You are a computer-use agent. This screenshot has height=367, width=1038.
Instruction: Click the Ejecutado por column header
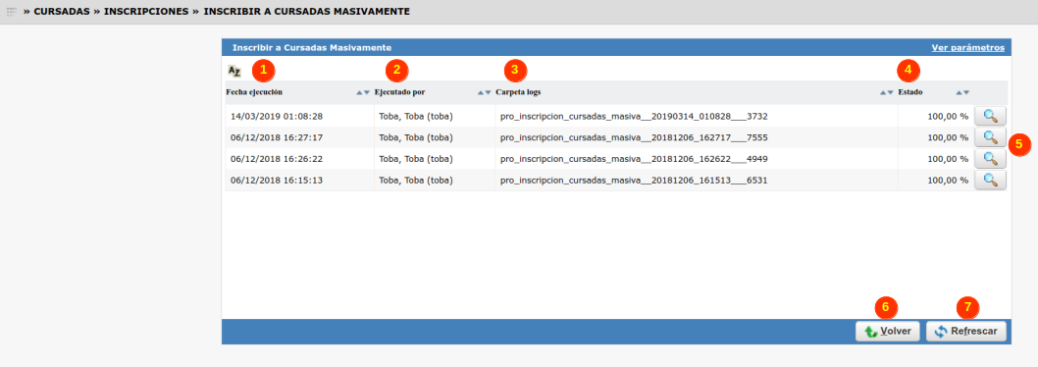click(x=400, y=92)
